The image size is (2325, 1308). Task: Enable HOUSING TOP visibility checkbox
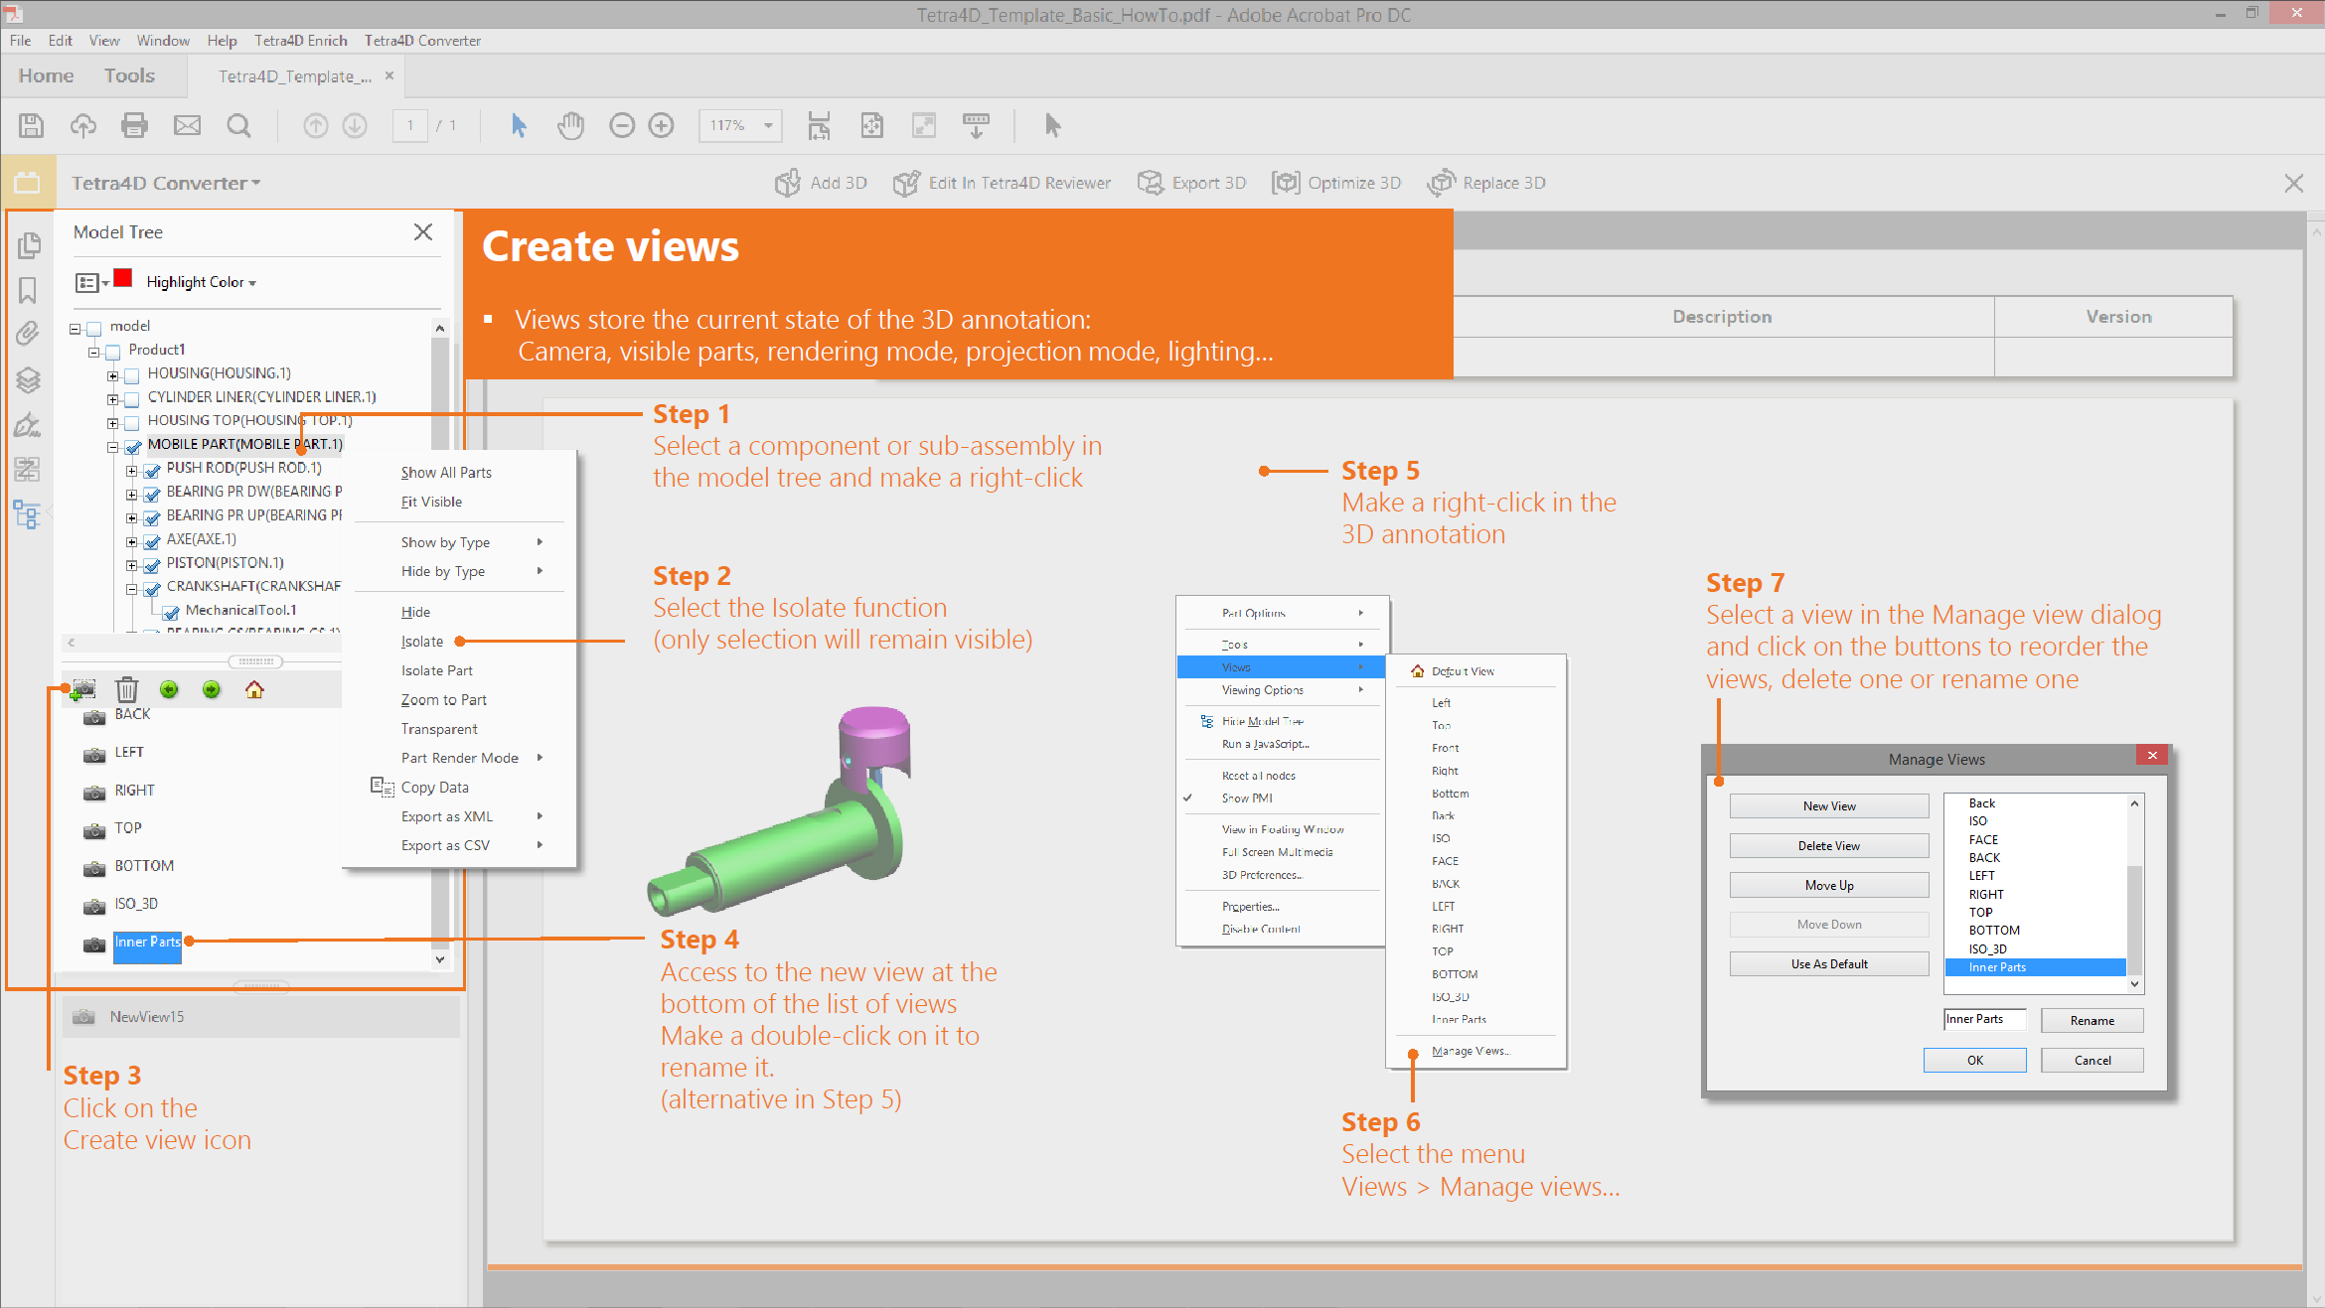[131, 423]
